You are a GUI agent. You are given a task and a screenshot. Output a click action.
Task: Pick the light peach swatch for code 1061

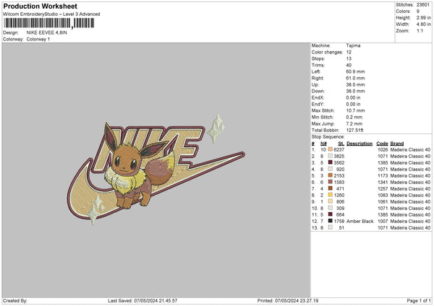(x=331, y=201)
